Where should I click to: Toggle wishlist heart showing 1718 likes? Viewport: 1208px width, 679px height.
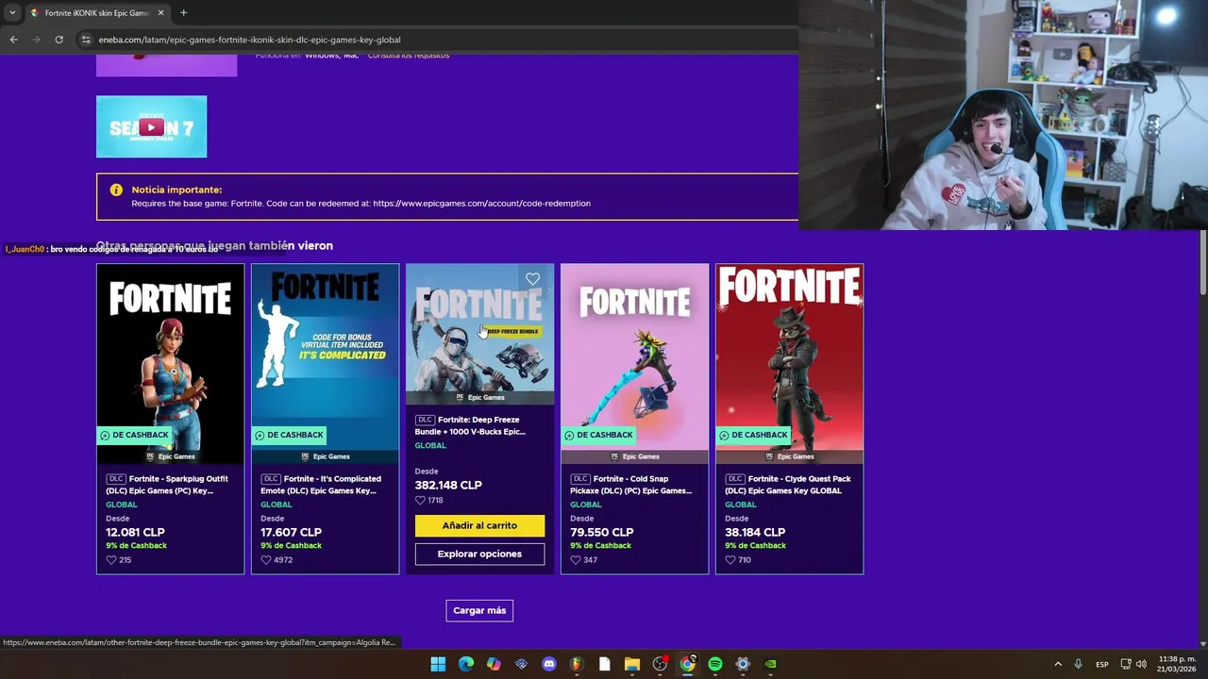click(421, 501)
